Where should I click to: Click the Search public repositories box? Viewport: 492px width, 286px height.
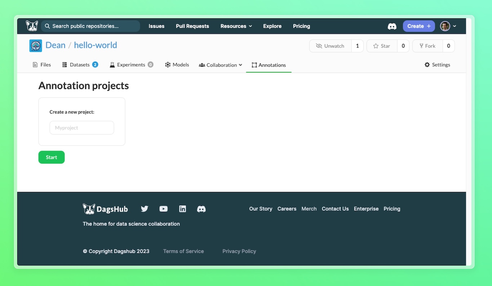coord(90,26)
